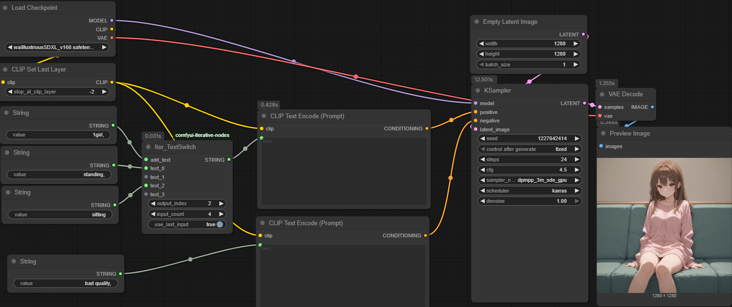Collapse the Empty Latent Image node dot
The width and height of the screenshot is (732, 307).
[477, 21]
